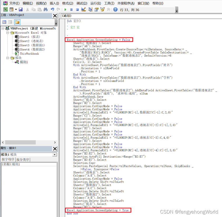Open the Project Explorer icon
This screenshot has height=217, width=222.
tap(90, 9)
